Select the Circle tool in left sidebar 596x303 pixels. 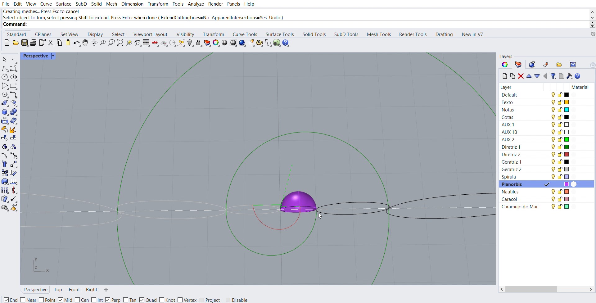5,77
